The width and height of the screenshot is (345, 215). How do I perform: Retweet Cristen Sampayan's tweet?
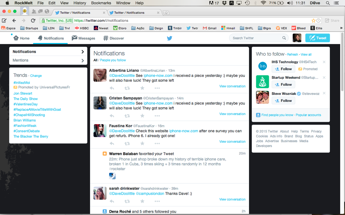[127, 116]
